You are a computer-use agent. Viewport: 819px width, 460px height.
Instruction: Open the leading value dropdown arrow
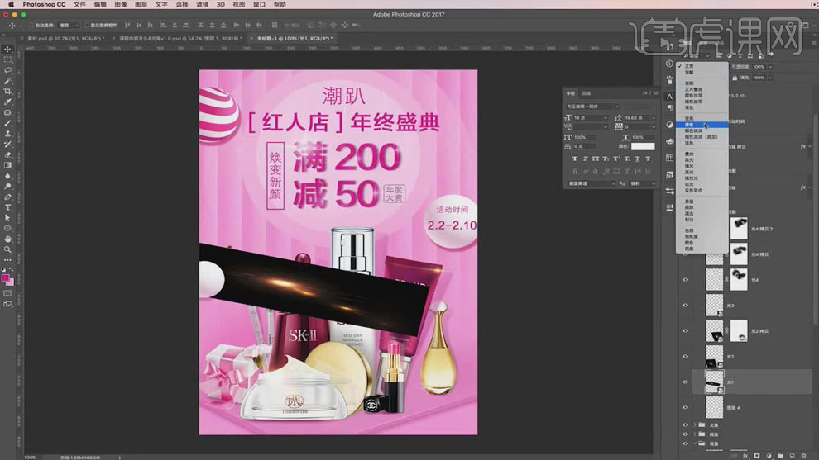(654, 118)
